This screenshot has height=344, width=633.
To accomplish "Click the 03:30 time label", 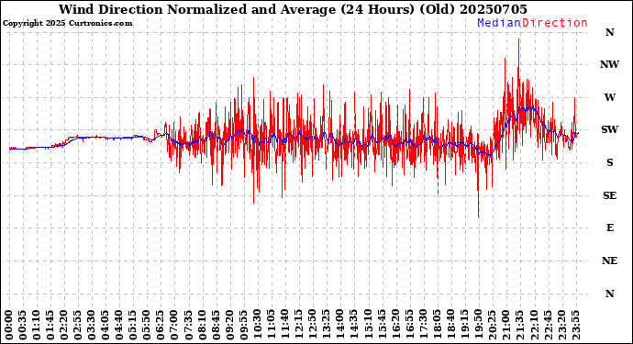I will pyautogui.click(x=92, y=325).
